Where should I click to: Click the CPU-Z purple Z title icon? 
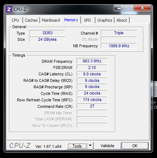[x=9, y=9]
